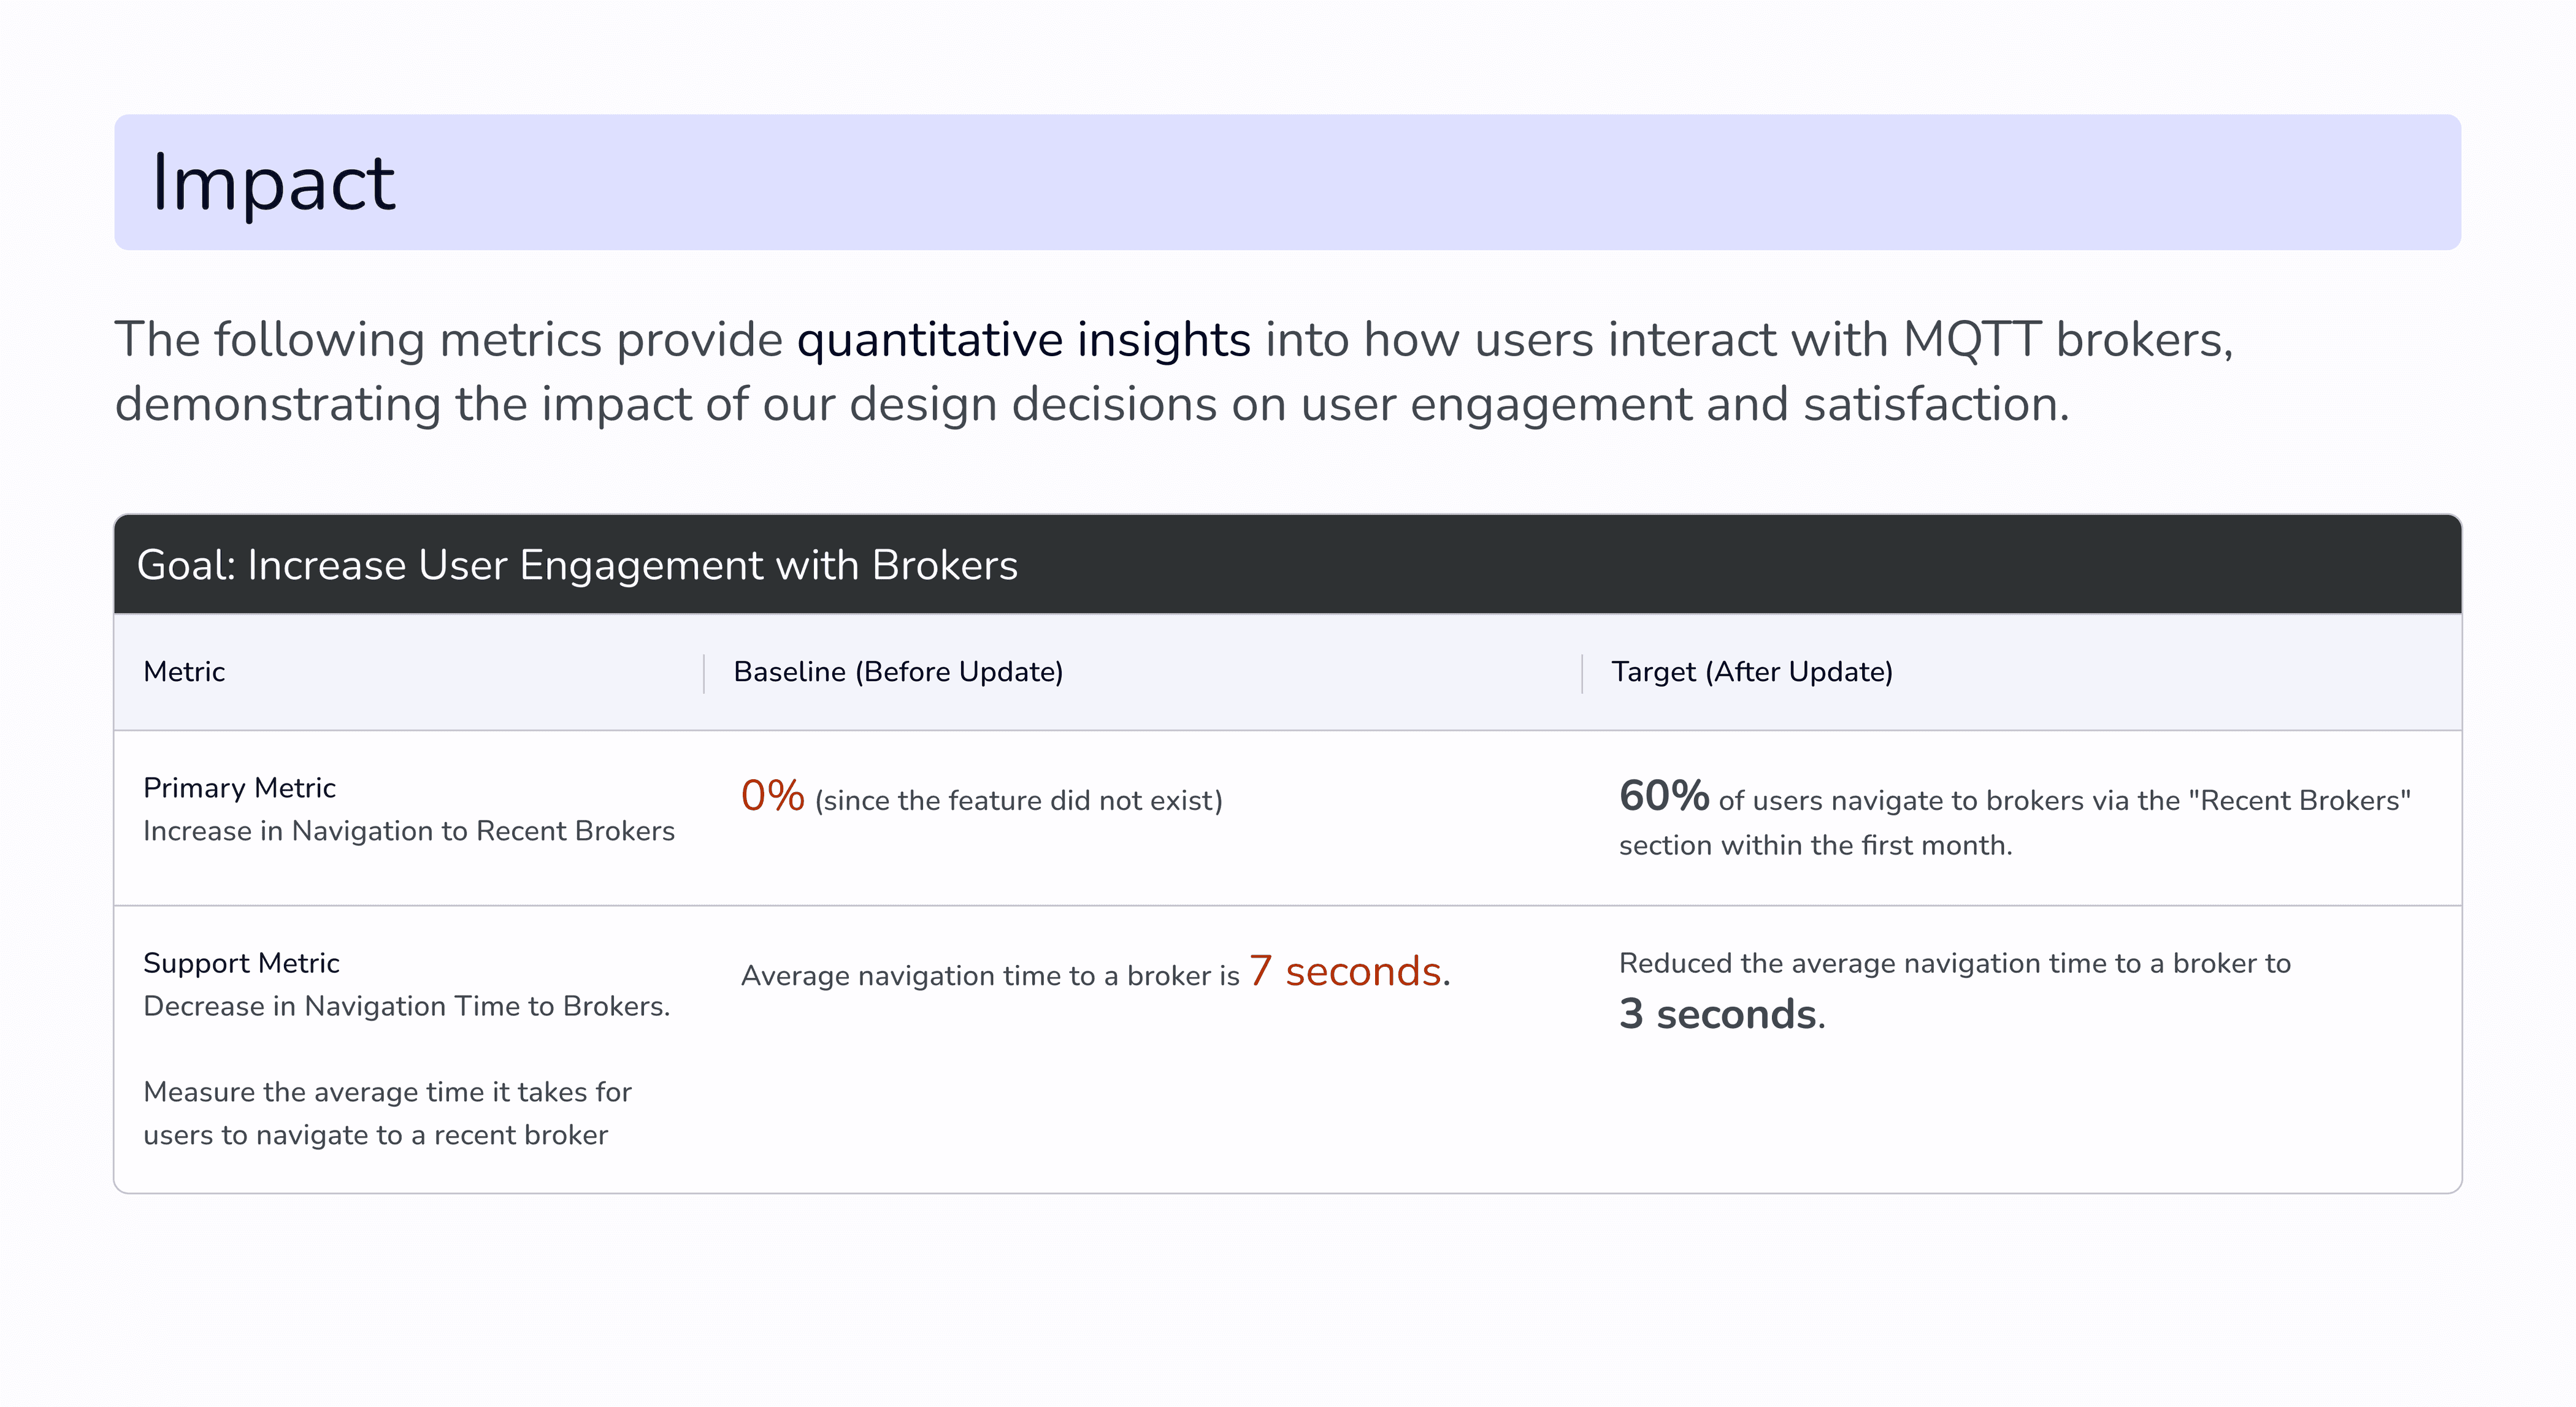Click '(since the feature did not exist)' note
Viewport: 2576px width, 1407px height.
pyautogui.click(x=1018, y=801)
